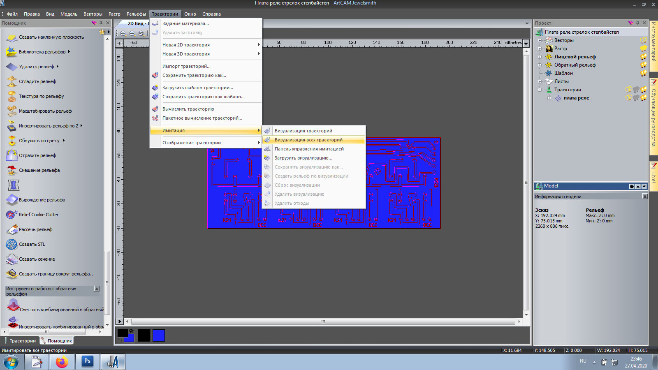Zoom in using the 2D view magnifier plus

coord(123,33)
